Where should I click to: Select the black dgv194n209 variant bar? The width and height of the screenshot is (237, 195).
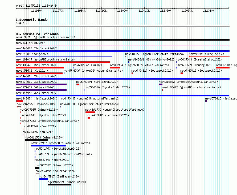(60, 185)
